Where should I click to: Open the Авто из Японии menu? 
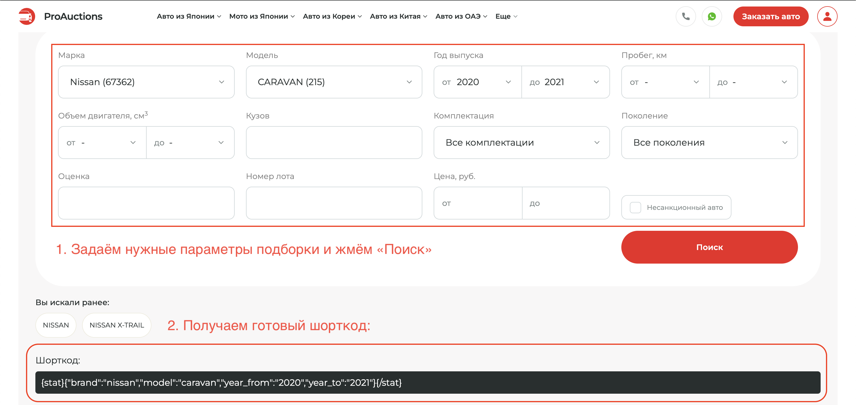[x=189, y=16]
